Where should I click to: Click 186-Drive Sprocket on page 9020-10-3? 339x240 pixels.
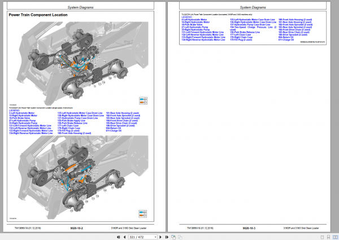click(x=293, y=35)
